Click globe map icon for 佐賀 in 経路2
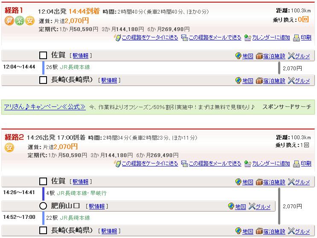317x238 pixels. pos(238,182)
